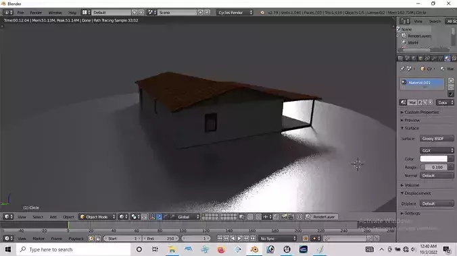Click the OpenGL render image icon
The width and height of the screenshot is (457, 256).
[x=284, y=217]
